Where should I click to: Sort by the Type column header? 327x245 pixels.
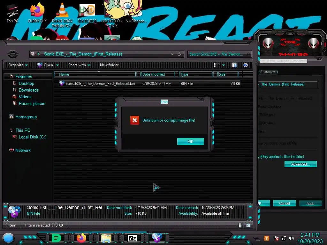(x=196, y=74)
